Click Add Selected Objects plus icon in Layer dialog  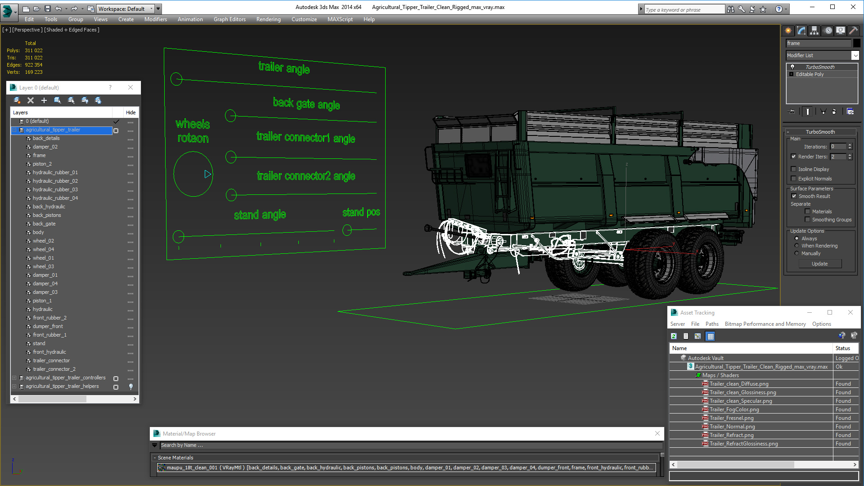[44, 100]
